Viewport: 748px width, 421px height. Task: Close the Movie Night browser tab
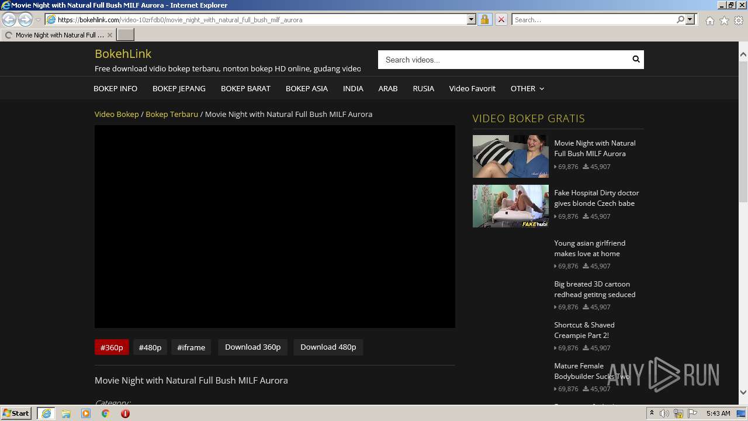pyautogui.click(x=109, y=35)
